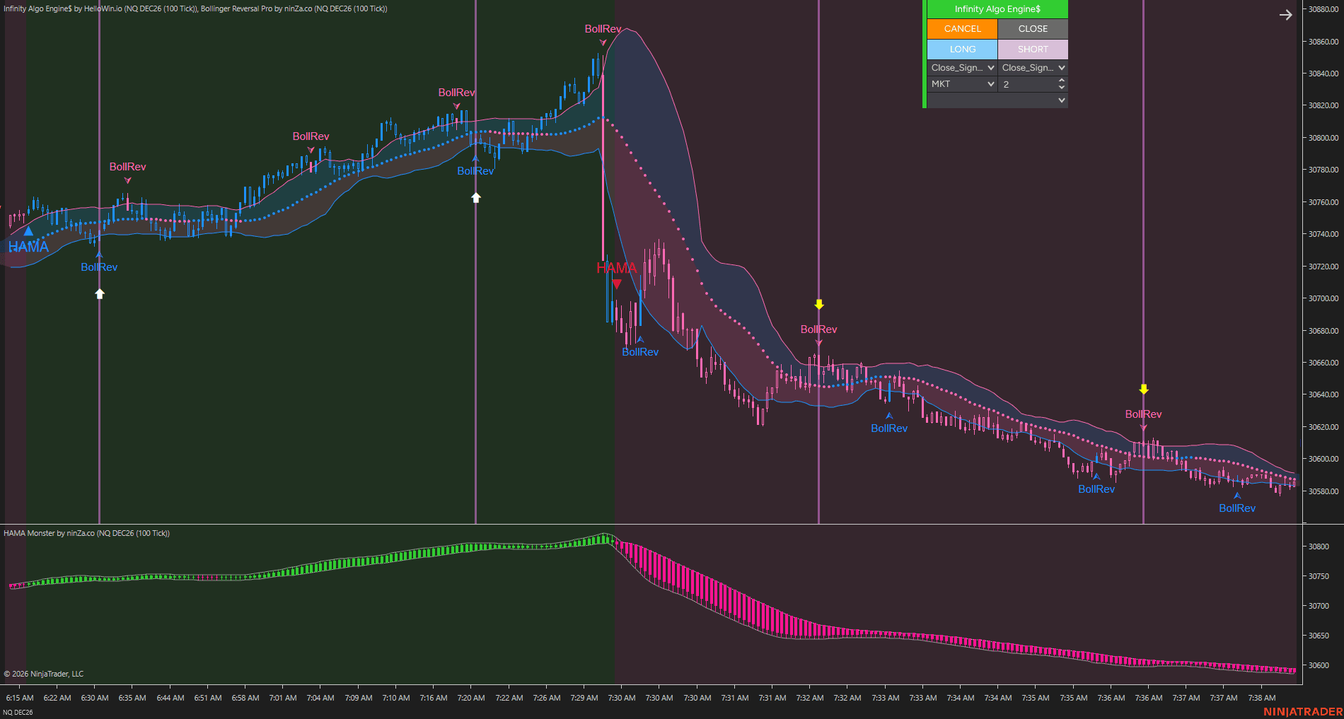Click the 30650 label on HAMA panel axis
1344x719 pixels.
[x=1318, y=636]
